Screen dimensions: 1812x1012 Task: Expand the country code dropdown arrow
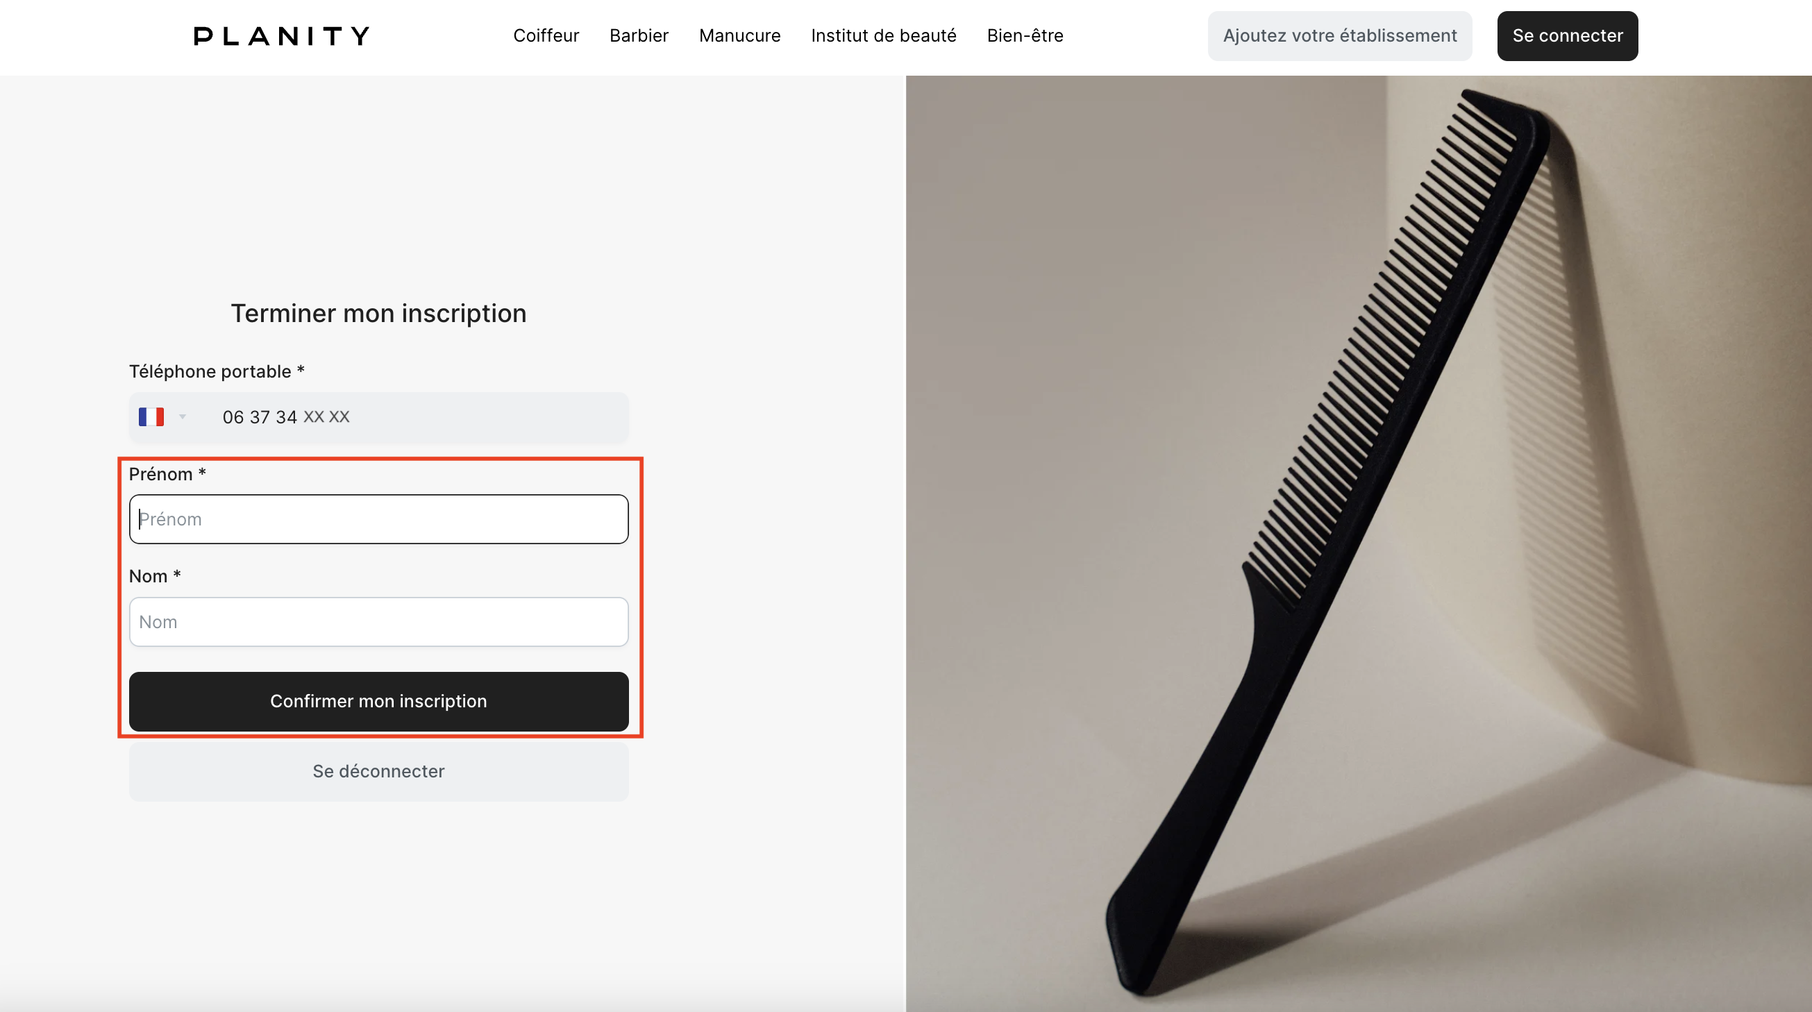click(182, 417)
